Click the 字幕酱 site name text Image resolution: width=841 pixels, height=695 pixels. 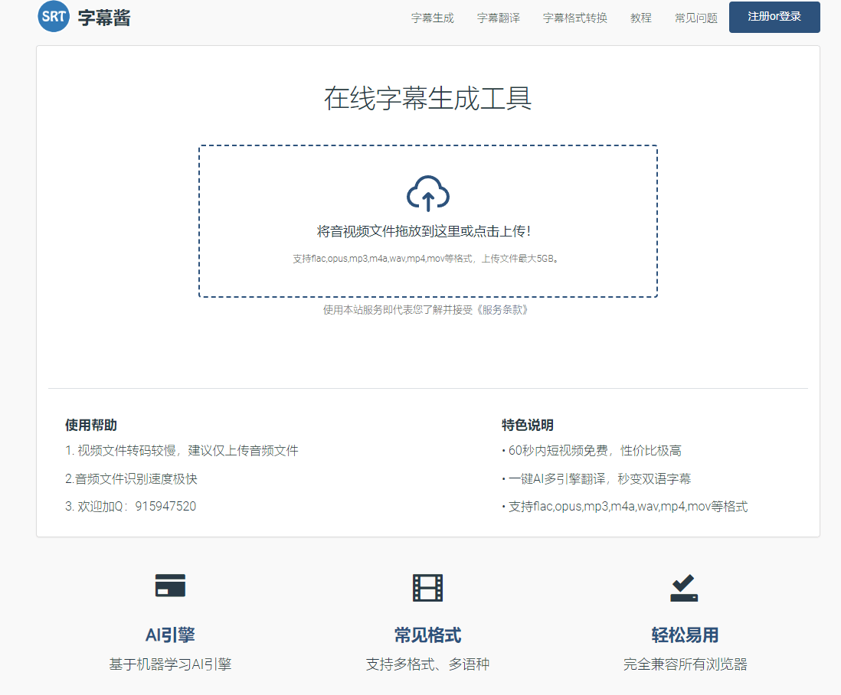point(104,18)
